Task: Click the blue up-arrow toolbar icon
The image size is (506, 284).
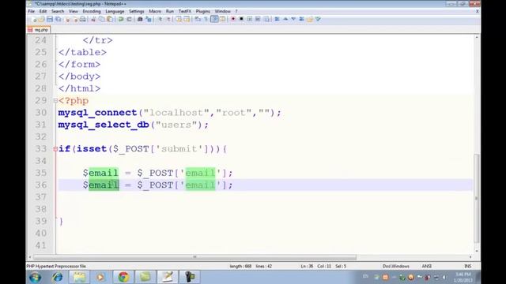Action: [x=285, y=19]
